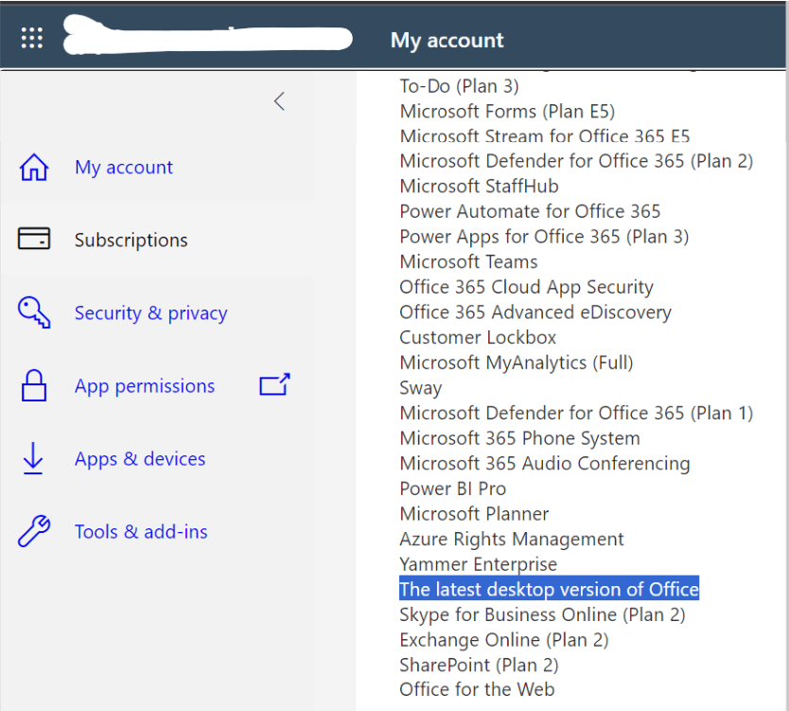Click the card icon beside Subscriptions
The height and width of the screenshot is (711, 789).
(34, 239)
